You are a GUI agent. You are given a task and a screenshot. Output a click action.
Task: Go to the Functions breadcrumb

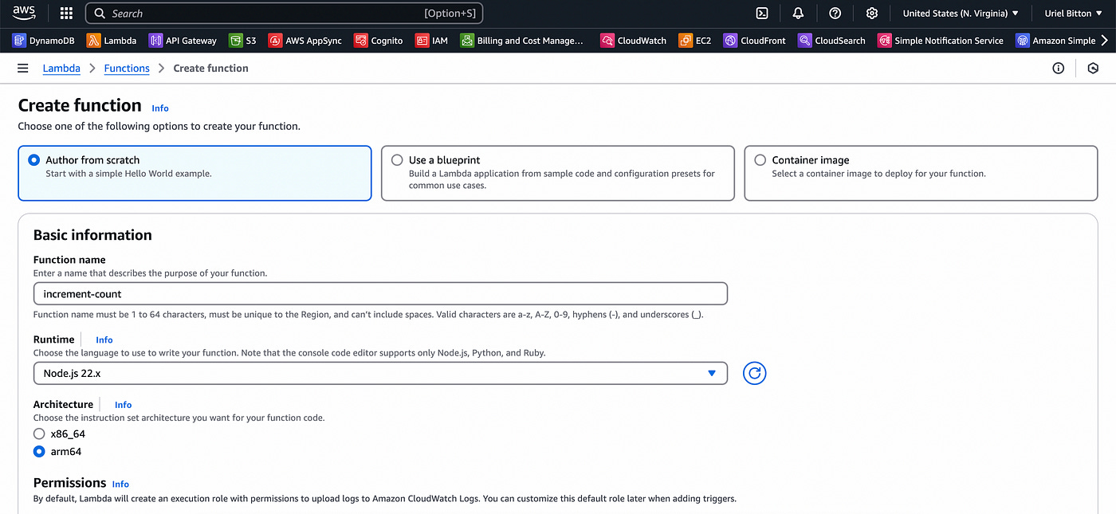click(x=127, y=69)
